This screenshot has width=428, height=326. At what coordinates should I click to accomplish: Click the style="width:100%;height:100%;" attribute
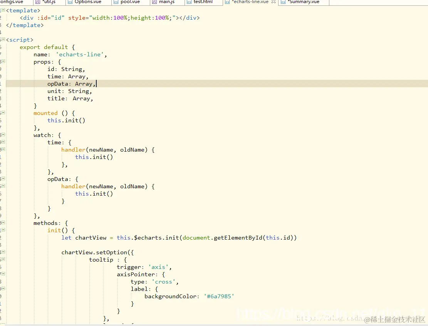pos(122,18)
